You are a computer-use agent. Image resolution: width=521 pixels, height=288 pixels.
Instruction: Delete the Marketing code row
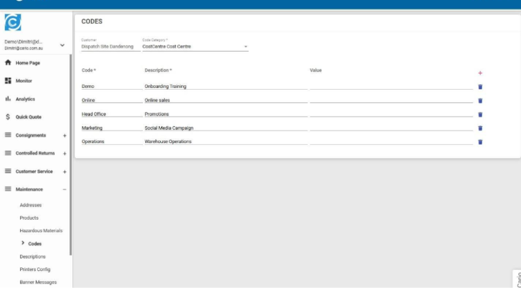[480, 129]
